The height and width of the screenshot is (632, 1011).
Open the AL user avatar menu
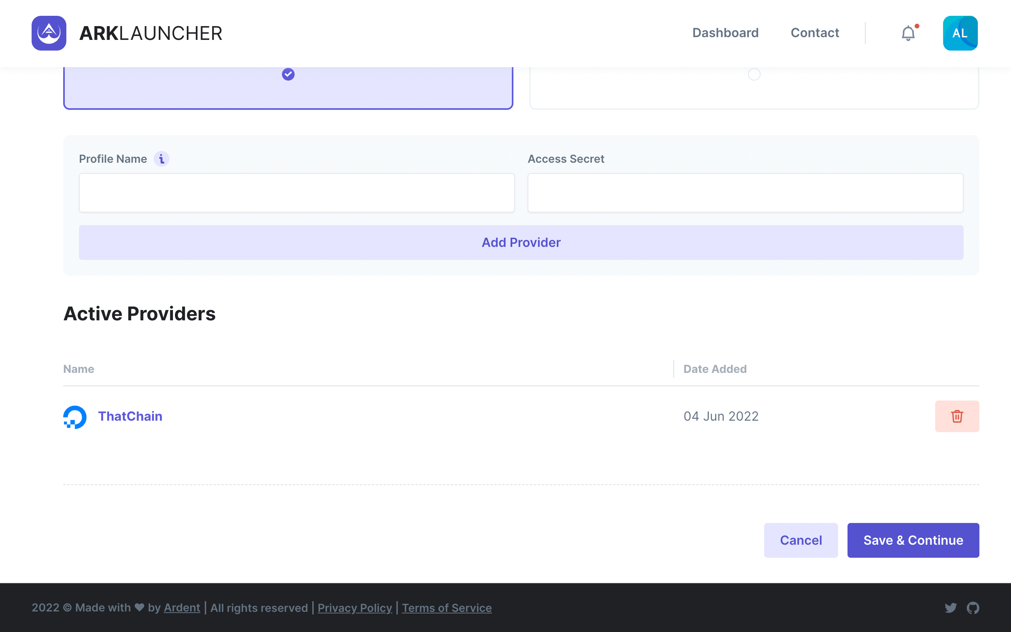960,33
